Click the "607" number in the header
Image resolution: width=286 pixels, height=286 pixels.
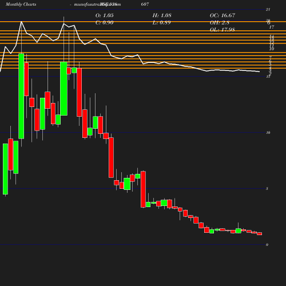click(145, 4)
